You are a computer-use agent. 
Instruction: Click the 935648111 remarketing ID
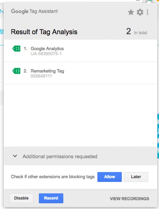pos(41,76)
